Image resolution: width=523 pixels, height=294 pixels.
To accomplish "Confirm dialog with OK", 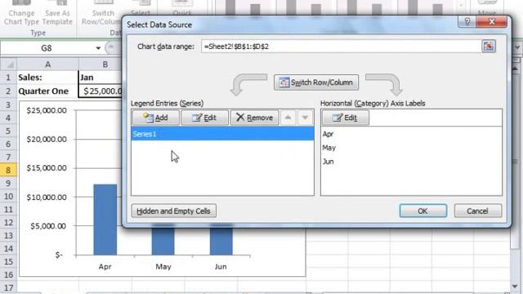I will click(423, 211).
